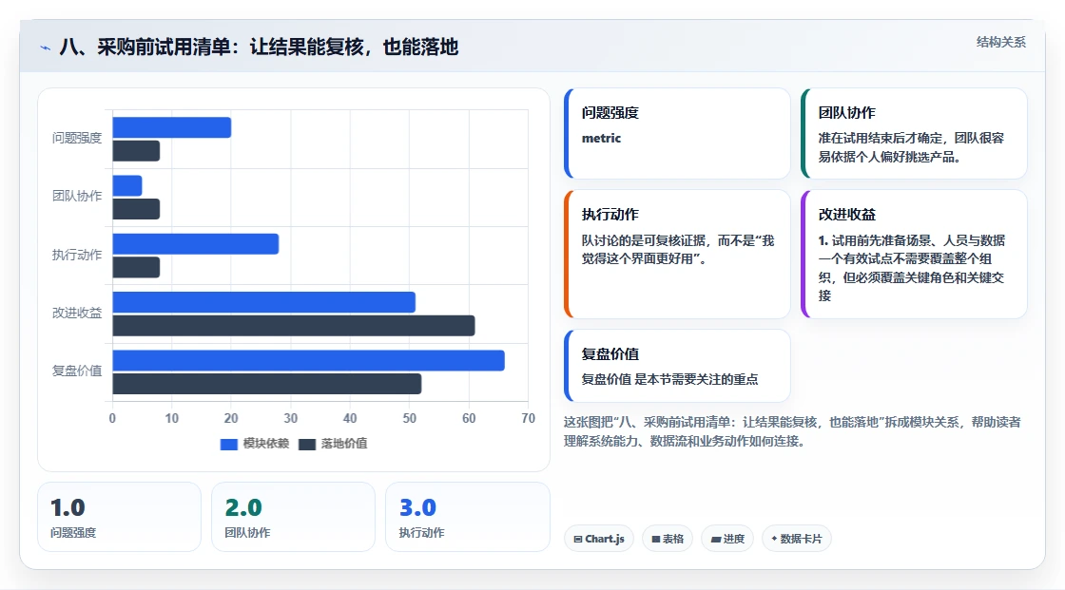Screen dimensions: 1065x590
Task: Open the 问题强度 metric card
Action: coord(677,133)
